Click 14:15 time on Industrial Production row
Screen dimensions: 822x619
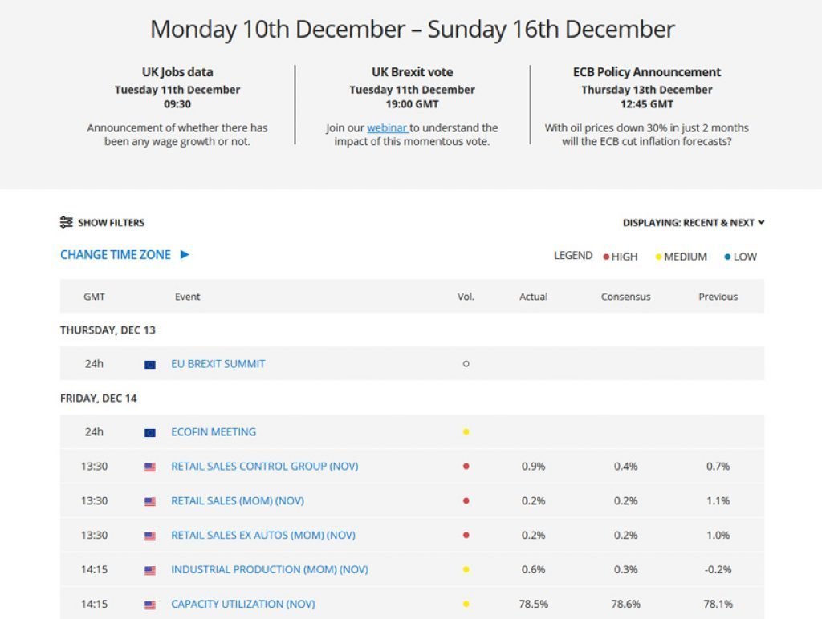[x=95, y=569]
